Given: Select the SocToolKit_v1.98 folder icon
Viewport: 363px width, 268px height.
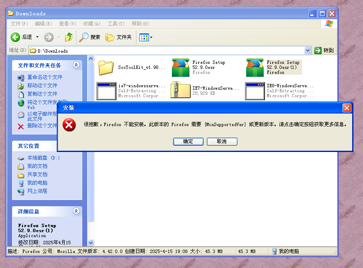Looking at the screenshot, I should [106, 68].
